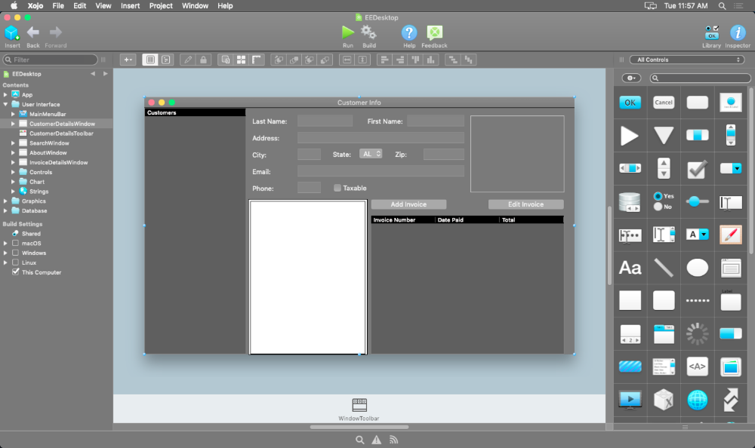
Task: Click the Add Invoice button
Action: pos(408,204)
